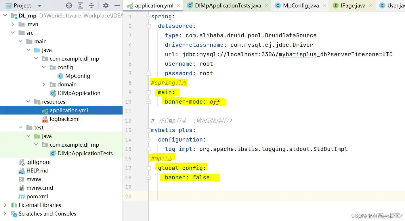The height and width of the screenshot is (221, 405).
Task: Click the application.yml Spring config file icon
Action: click(x=45, y=110)
